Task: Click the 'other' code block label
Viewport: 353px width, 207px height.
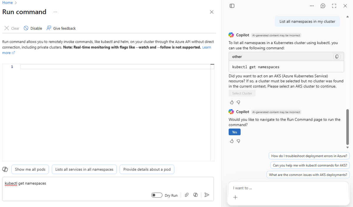Action: coord(237,57)
